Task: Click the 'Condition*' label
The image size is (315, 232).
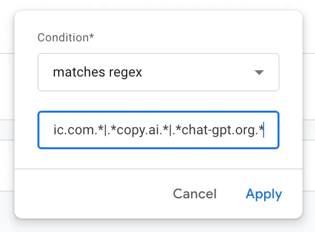Action: click(x=66, y=38)
